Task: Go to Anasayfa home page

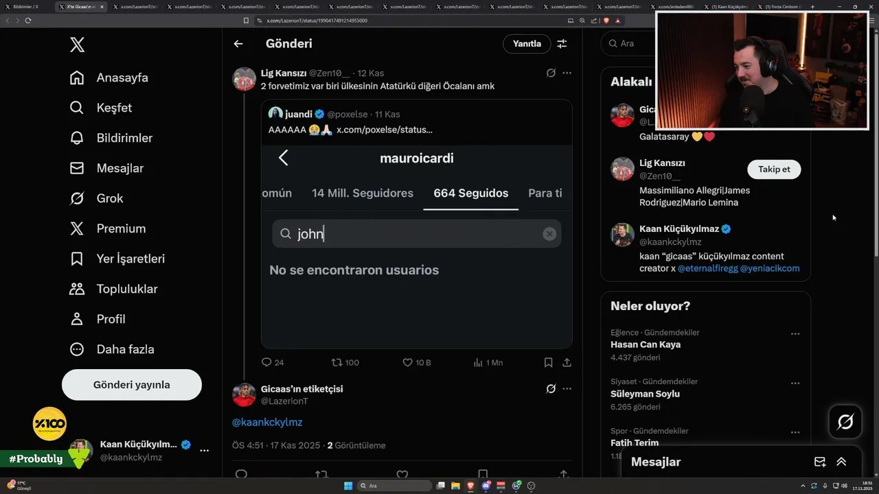Action: [109, 78]
